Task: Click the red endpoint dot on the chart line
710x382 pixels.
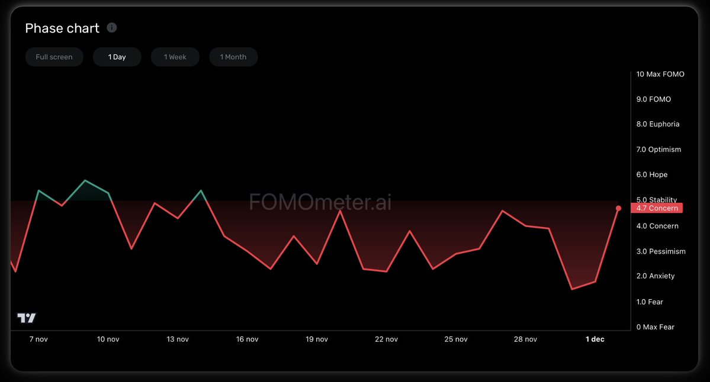Action: tap(618, 208)
